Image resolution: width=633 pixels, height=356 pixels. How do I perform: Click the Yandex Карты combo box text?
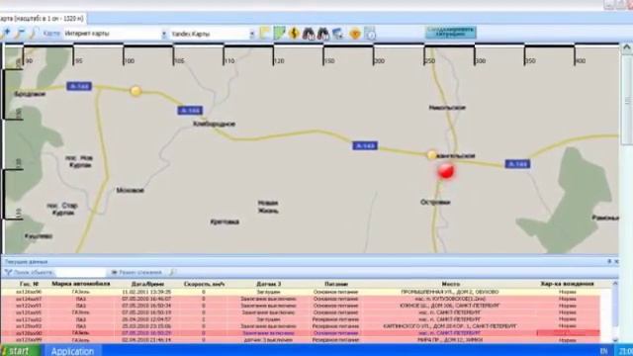click(x=191, y=34)
